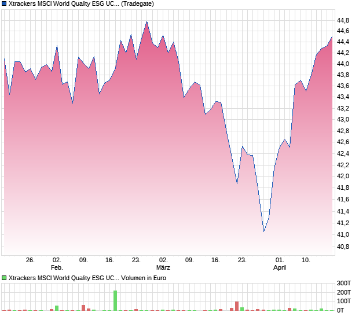Click the tallest green volume bar

[115, 301]
